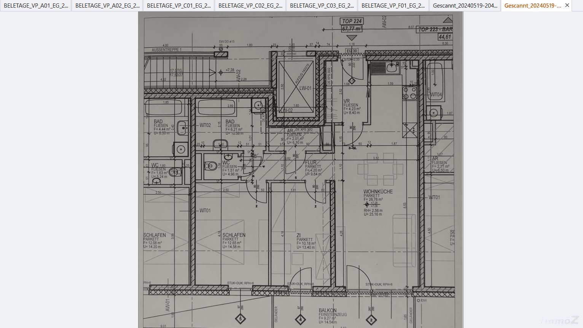Click the EI2 30 door label
This screenshot has width=583, height=328.
[352, 51]
